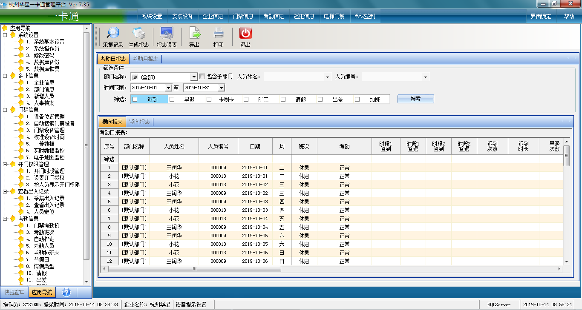
Task: Open the 安装设备 top menu
Action: (x=182, y=17)
